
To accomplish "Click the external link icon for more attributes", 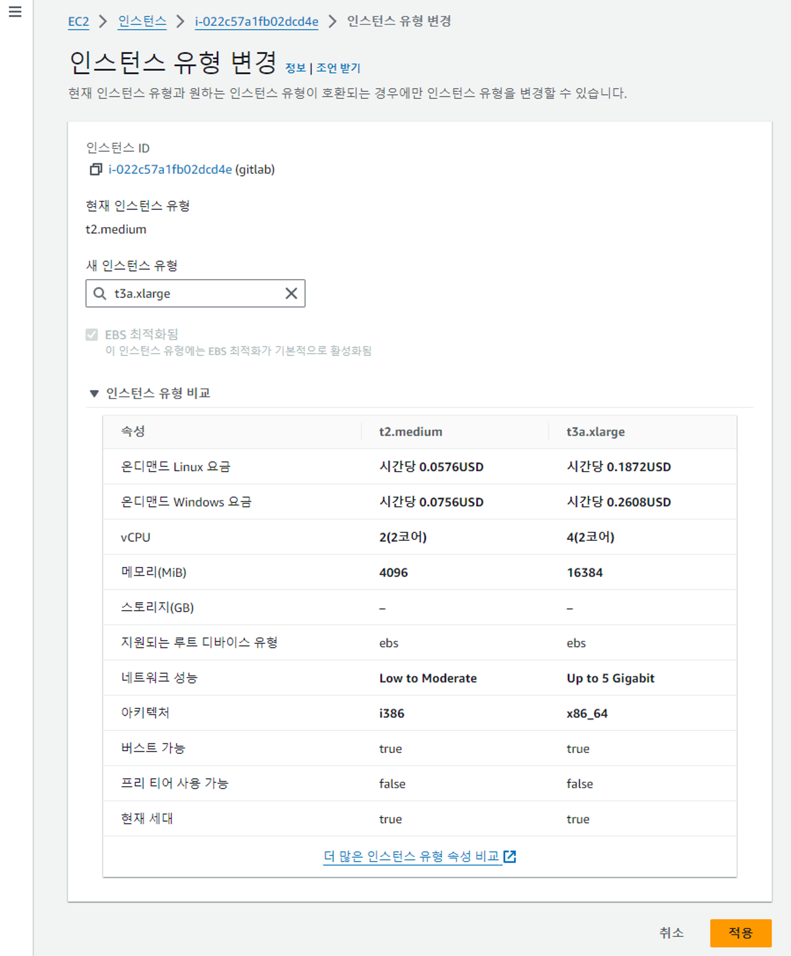I will point(510,856).
